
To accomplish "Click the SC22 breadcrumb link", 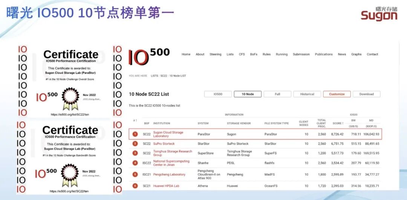I will point(164,76).
